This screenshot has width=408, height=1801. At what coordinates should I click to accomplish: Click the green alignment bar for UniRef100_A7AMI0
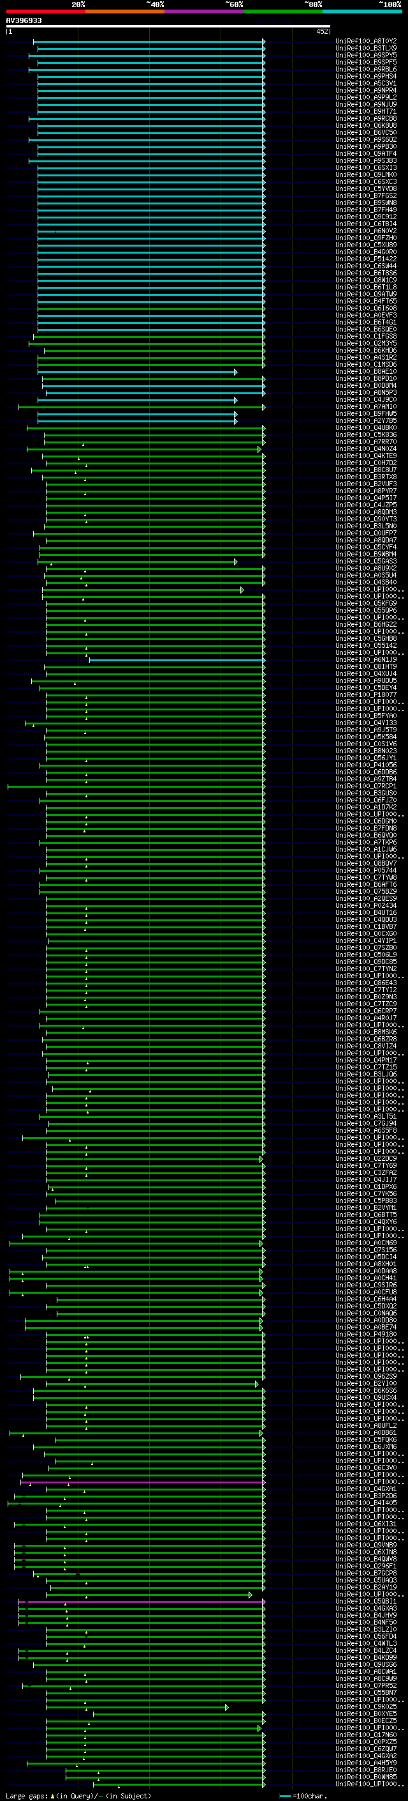click(x=142, y=407)
